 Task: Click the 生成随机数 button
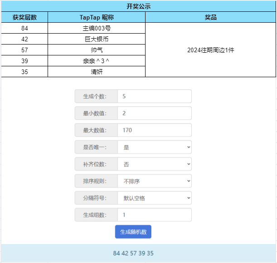pos(133,232)
